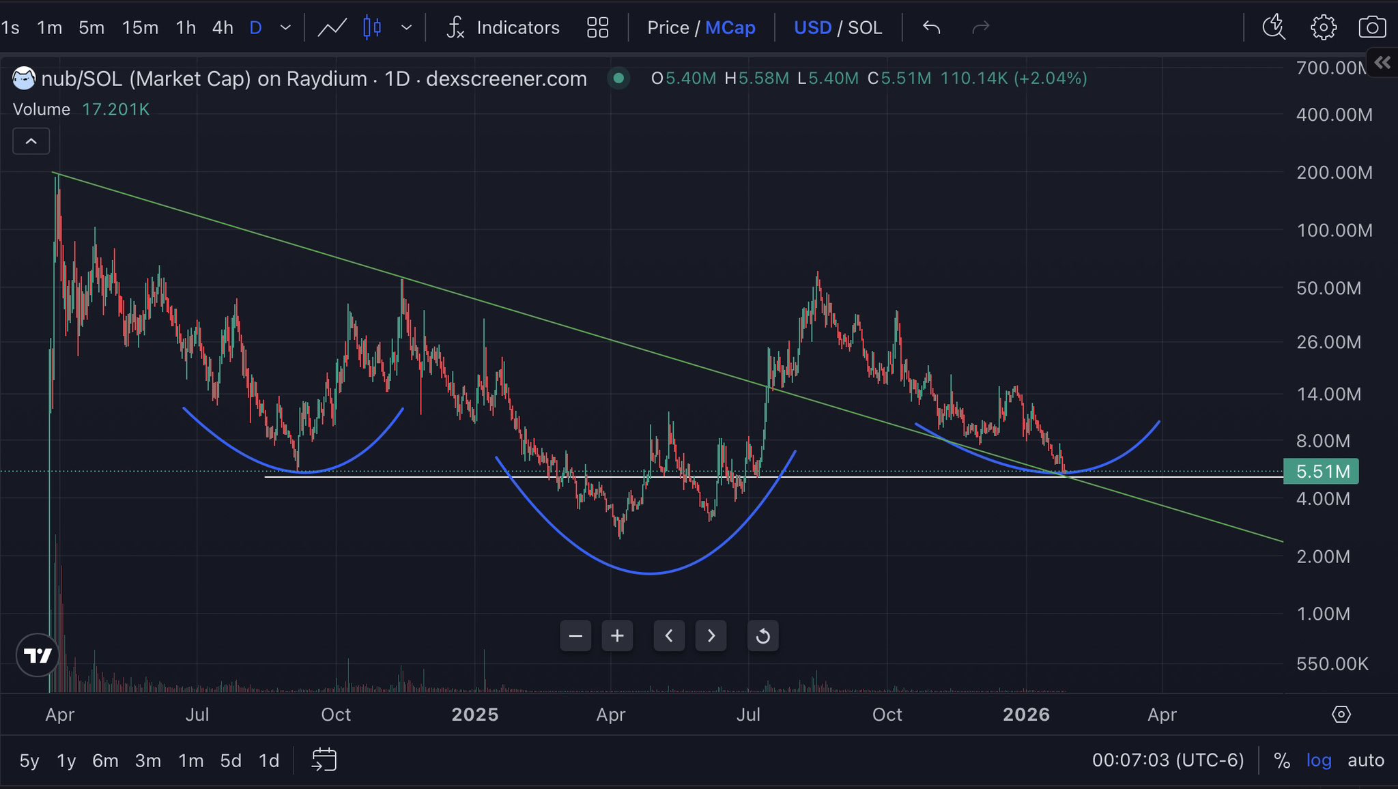Select the candlestick chart type icon

pos(372,27)
